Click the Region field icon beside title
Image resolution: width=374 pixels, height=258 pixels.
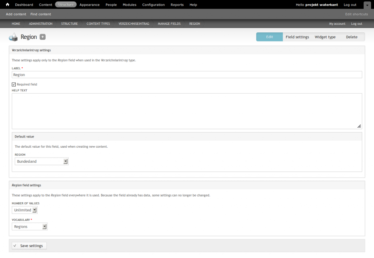[14, 37]
